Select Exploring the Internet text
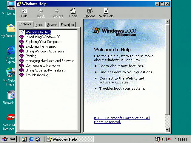 pyautogui.click(x=41, y=46)
